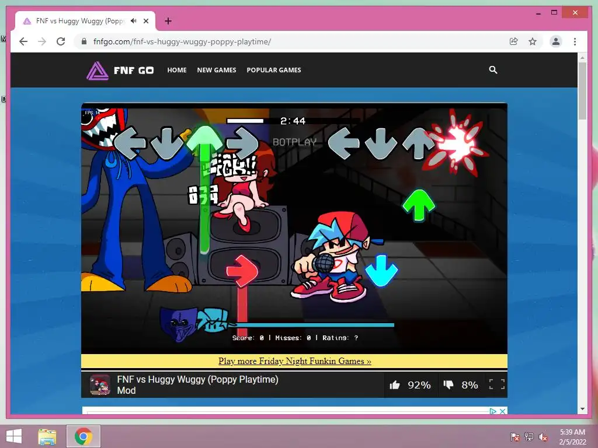Select the FNF vs Huggy Wuggy tab
This screenshot has width=598, height=448.
pyautogui.click(x=85, y=21)
